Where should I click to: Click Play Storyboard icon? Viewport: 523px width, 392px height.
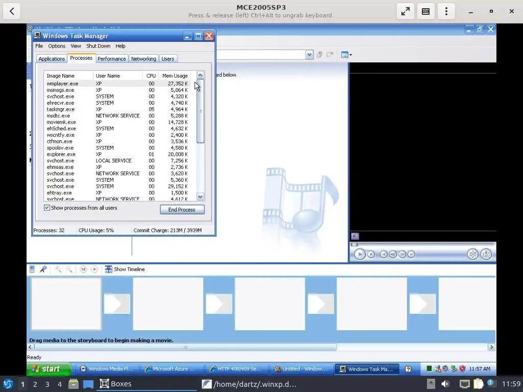point(94,269)
